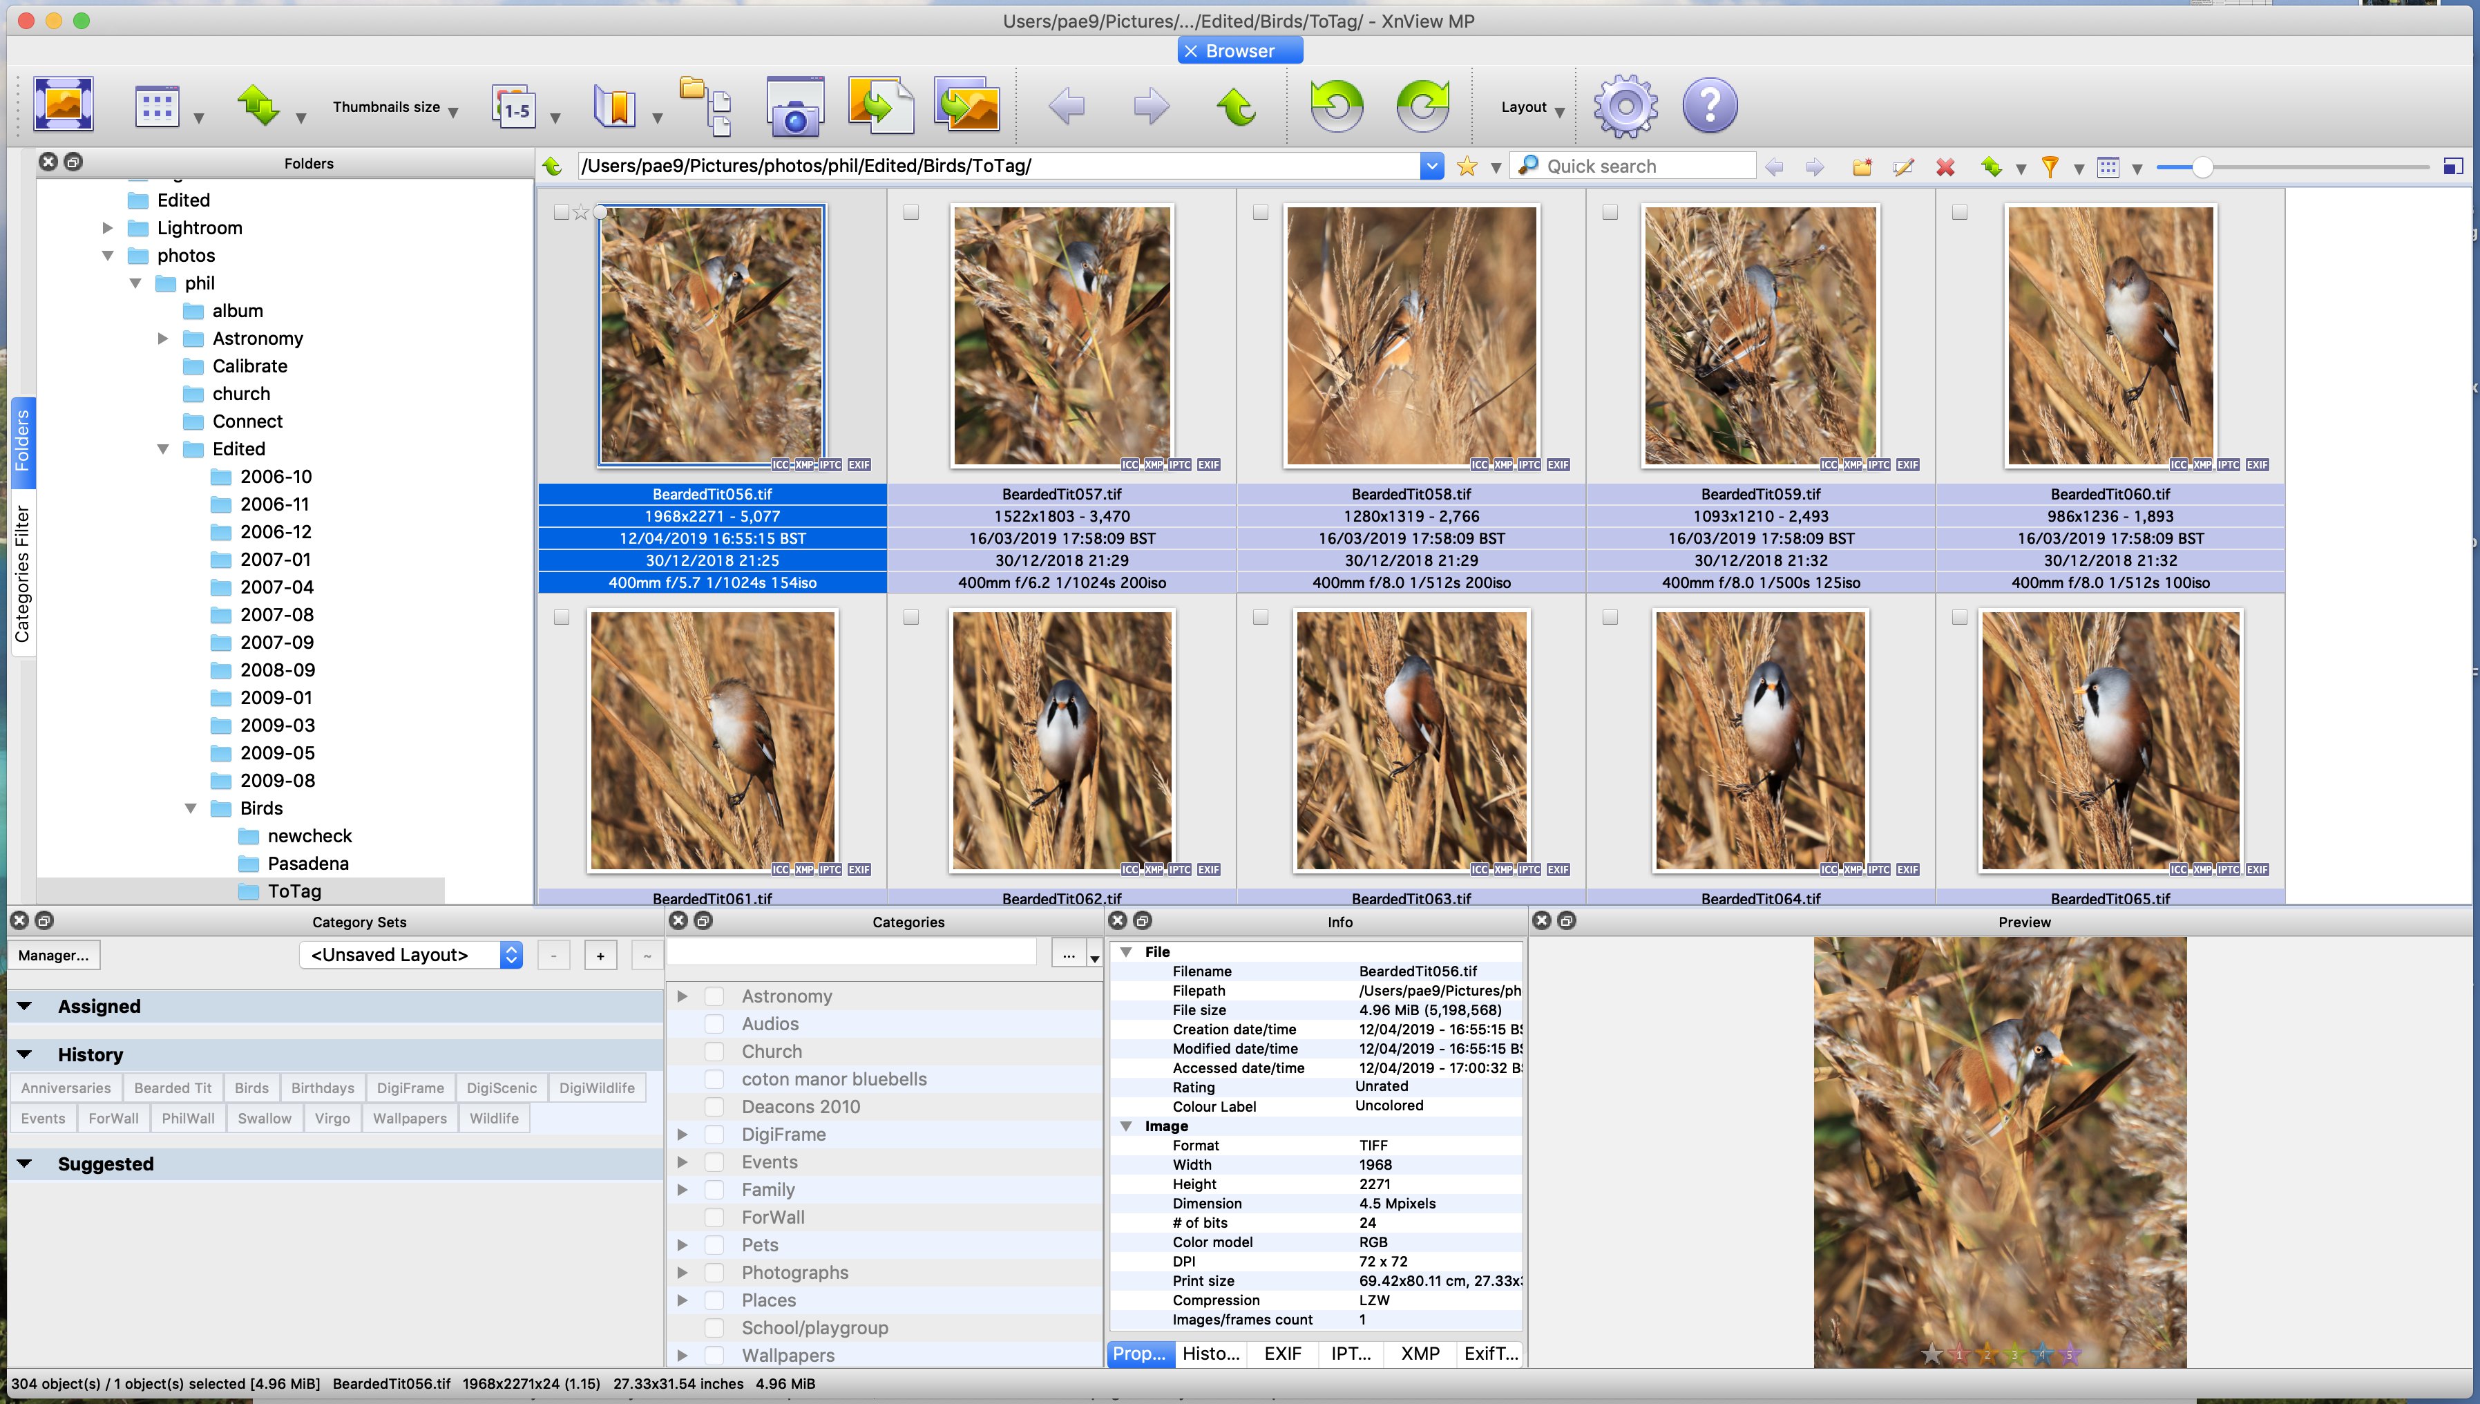Click the batch rename 1-5 icon

514,106
